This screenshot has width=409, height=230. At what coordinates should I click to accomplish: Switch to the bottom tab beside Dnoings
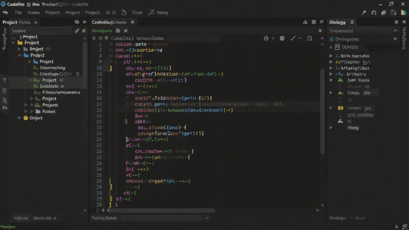pyautogui.click(x=359, y=218)
